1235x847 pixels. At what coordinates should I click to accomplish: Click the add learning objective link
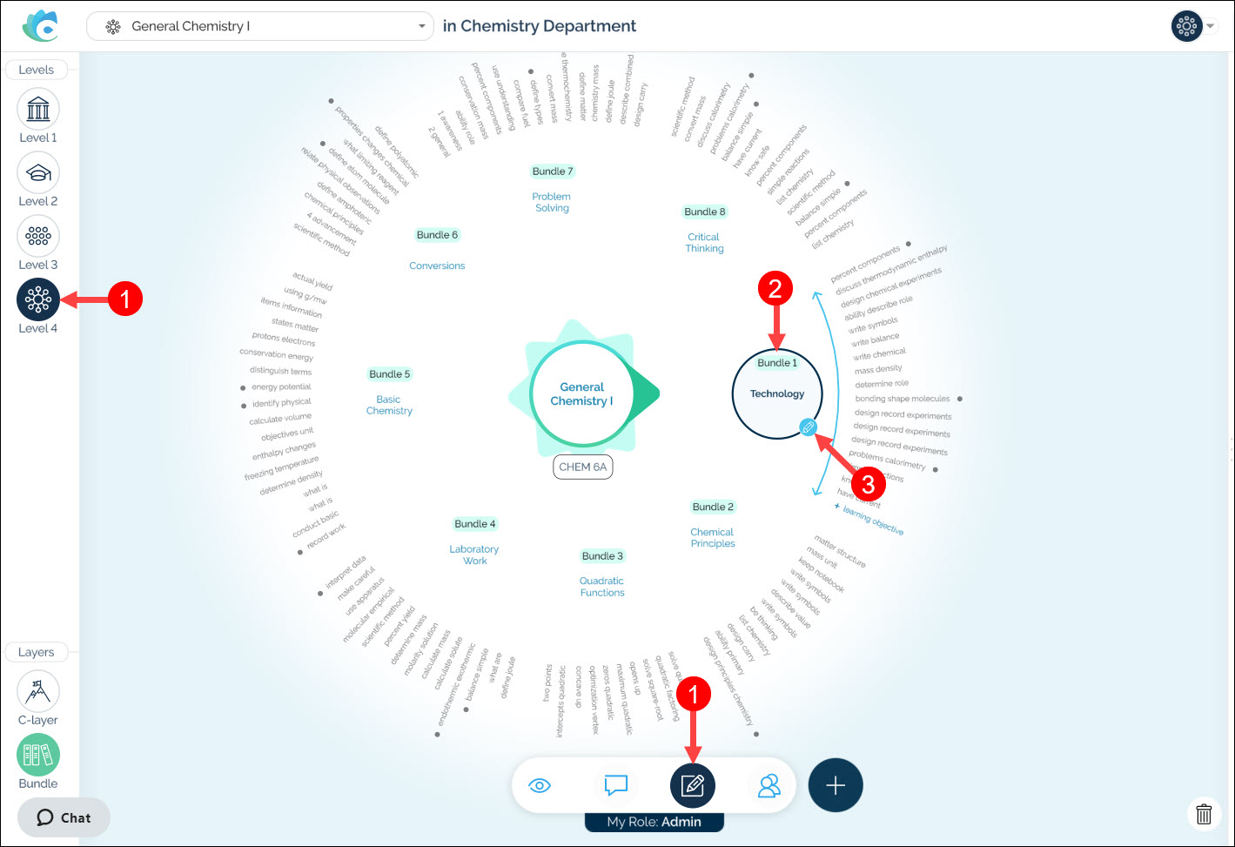click(x=872, y=520)
